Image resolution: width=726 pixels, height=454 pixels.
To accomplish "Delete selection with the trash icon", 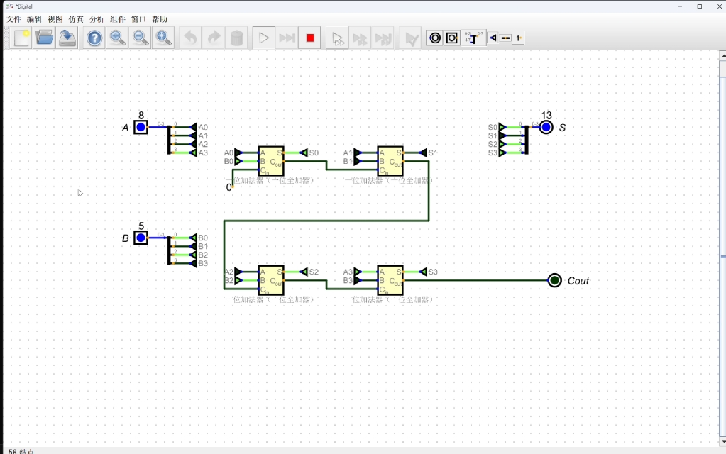I will point(236,38).
